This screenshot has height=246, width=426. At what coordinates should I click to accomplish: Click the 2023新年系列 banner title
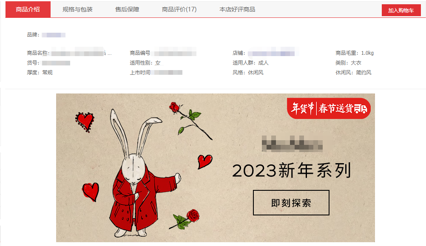(x=292, y=170)
